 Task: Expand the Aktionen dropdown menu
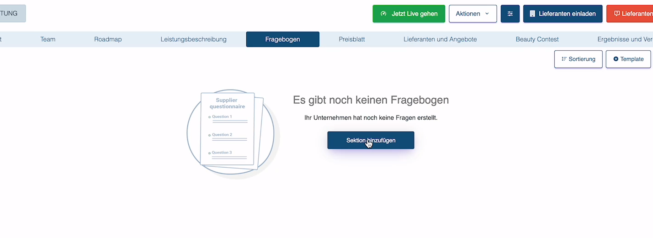[x=472, y=14]
